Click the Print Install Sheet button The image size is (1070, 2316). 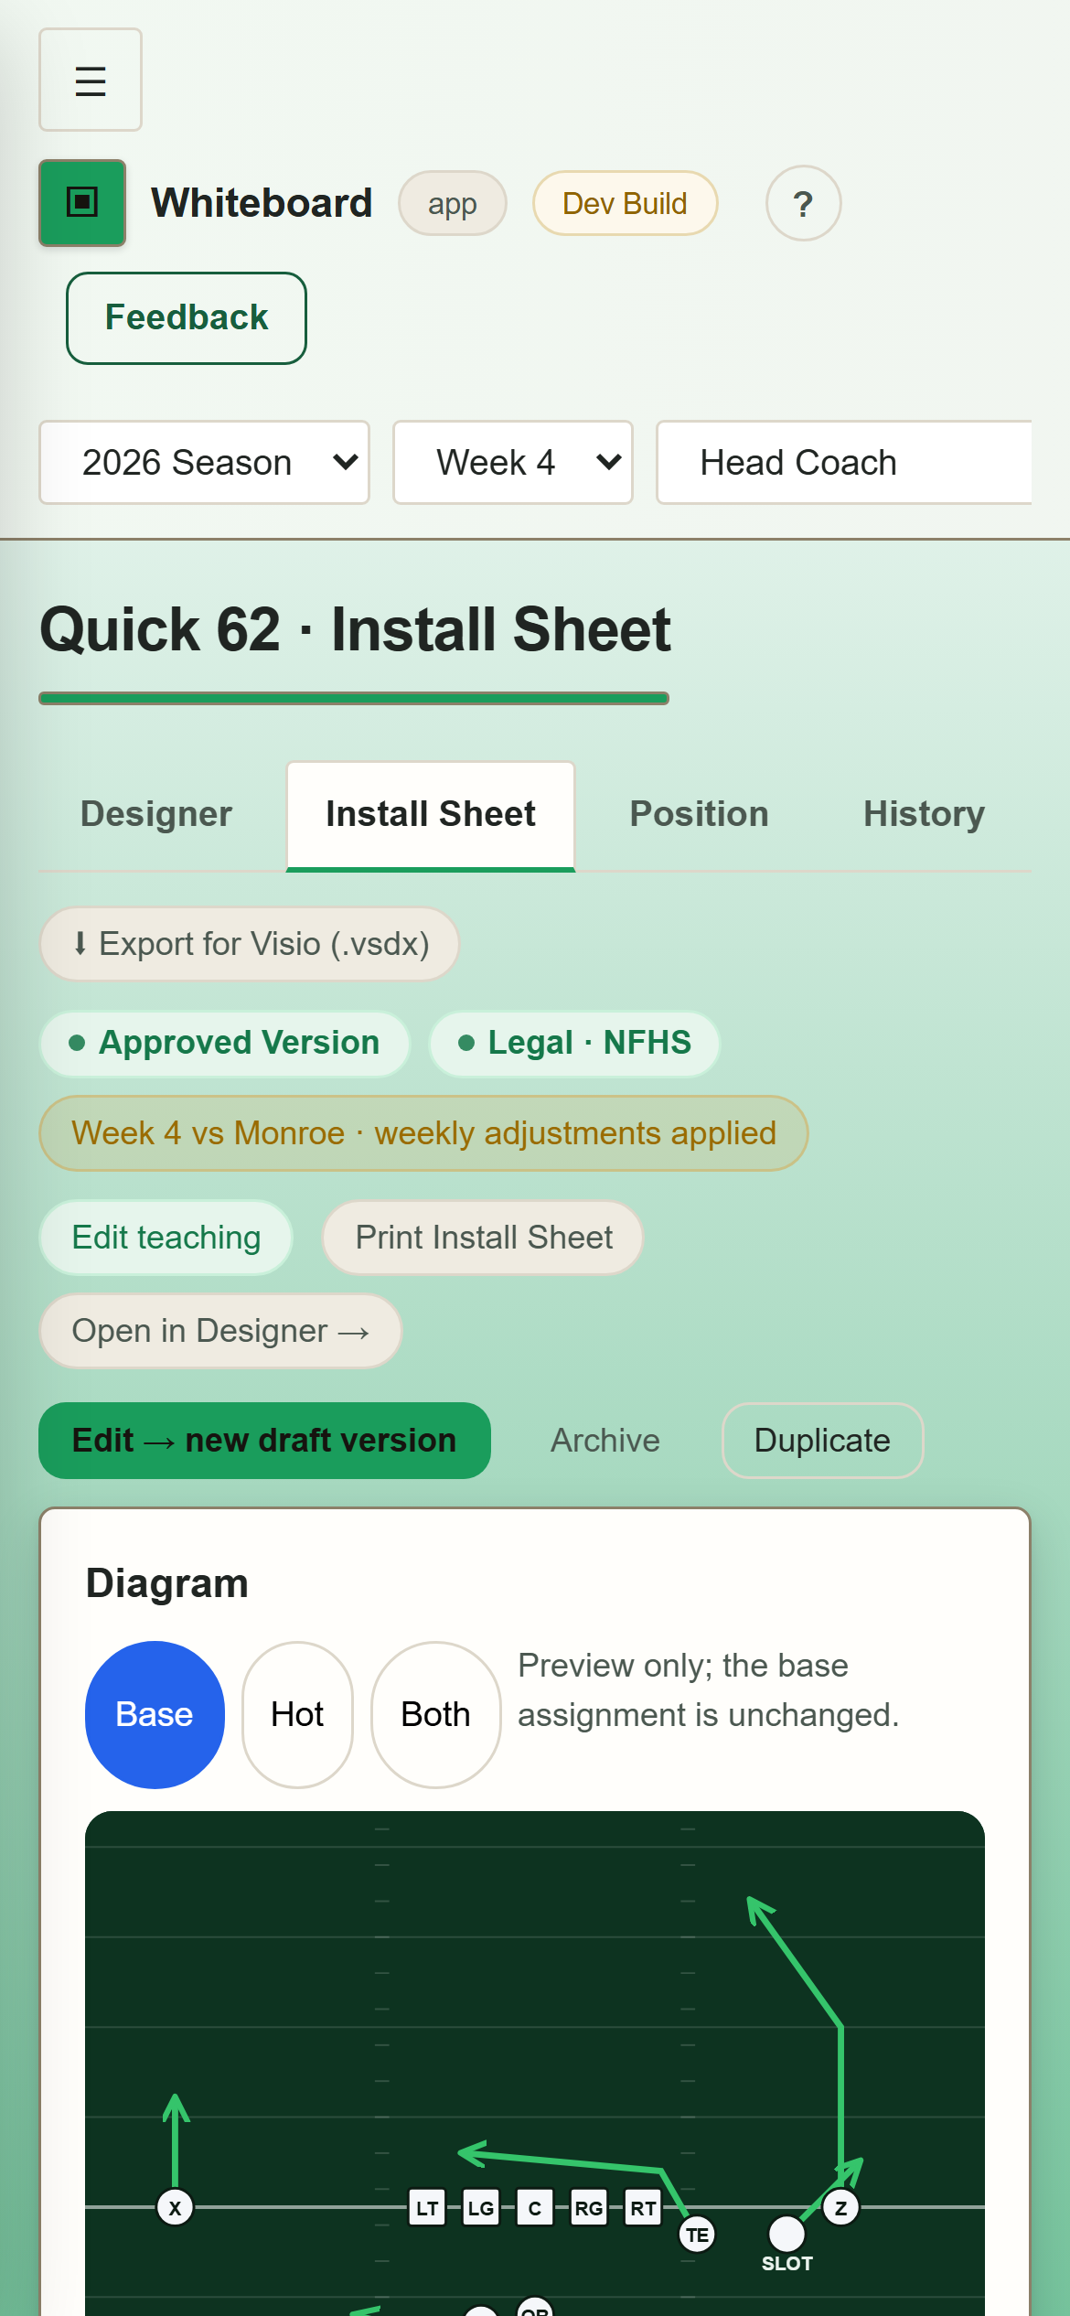pos(483,1238)
